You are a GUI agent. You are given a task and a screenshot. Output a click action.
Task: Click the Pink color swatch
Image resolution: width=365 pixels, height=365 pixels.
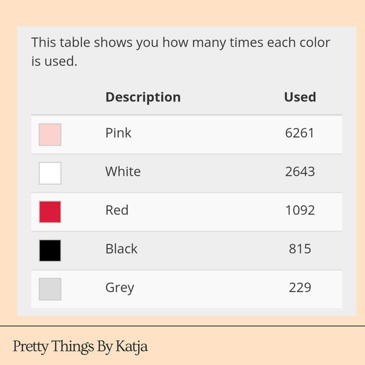[50, 134]
